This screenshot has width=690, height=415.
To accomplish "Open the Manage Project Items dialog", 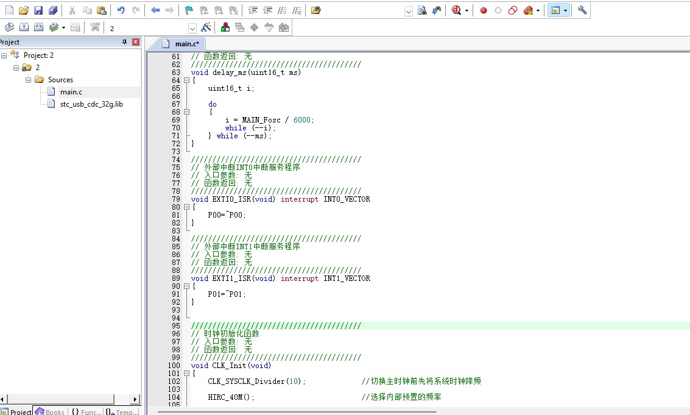I will tap(225, 27).
